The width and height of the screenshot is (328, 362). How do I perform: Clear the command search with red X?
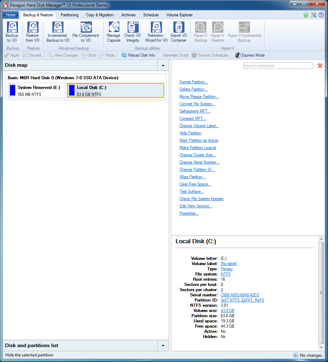tap(320, 66)
